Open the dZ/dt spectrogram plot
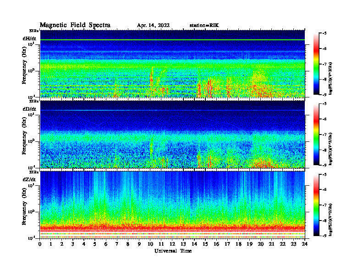 click(x=172, y=205)
